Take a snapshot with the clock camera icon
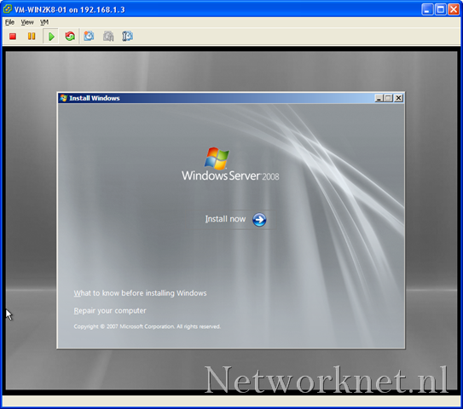The width and height of the screenshot is (463, 409). tap(89, 37)
